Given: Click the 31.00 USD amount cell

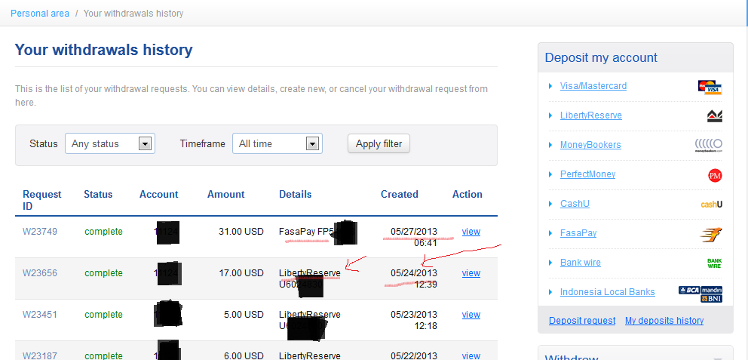Looking at the screenshot, I should [241, 232].
